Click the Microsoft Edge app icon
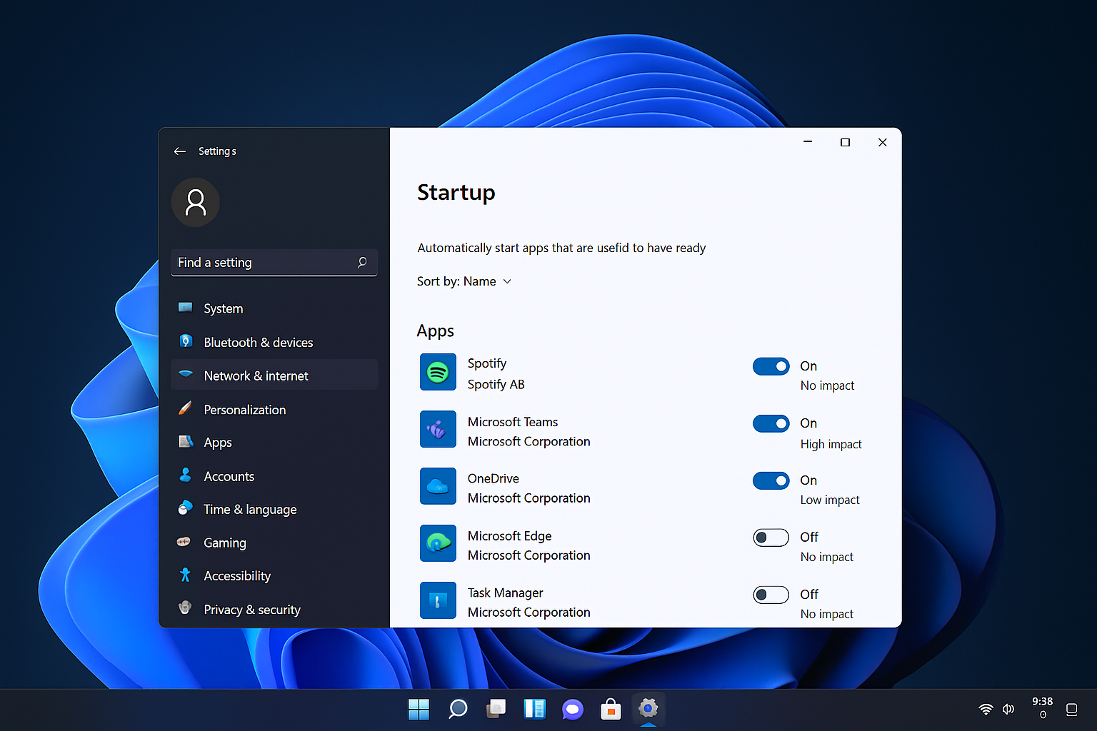Image resolution: width=1097 pixels, height=731 pixels. 437,543
